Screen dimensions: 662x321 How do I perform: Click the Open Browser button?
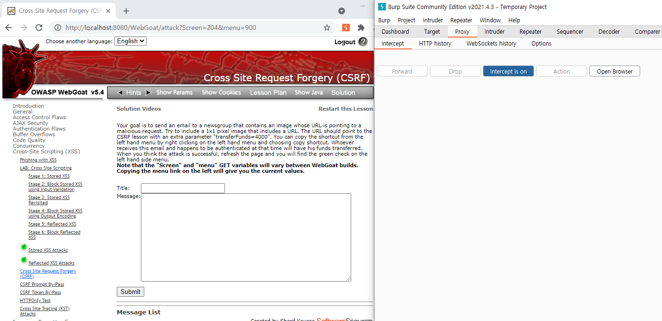pos(615,71)
